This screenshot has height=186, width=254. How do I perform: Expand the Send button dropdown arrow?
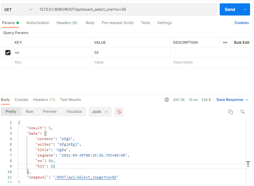pyautogui.click(x=245, y=9)
